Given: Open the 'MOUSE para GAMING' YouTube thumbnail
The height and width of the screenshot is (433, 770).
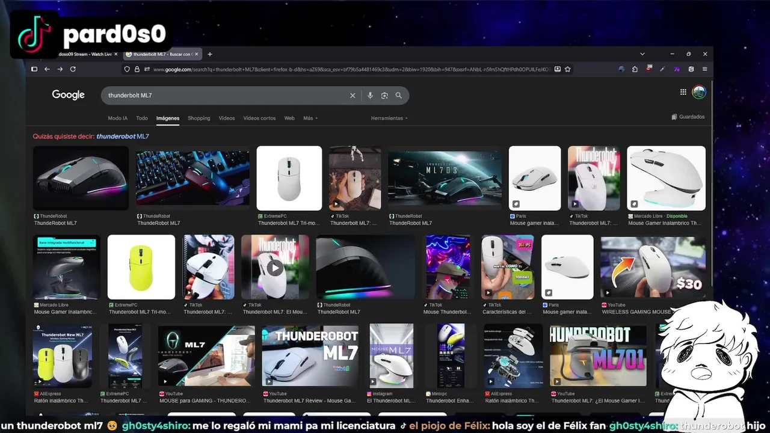Looking at the screenshot, I should pyautogui.click(x=206, y=356).
